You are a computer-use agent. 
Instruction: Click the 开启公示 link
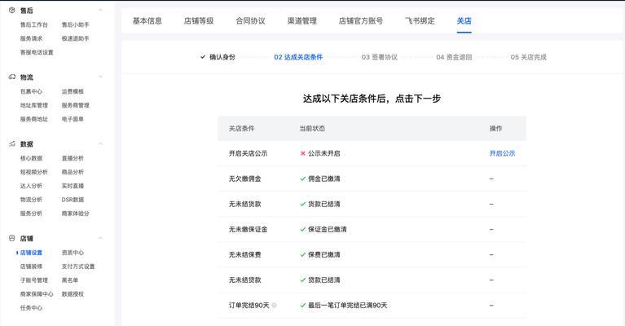point(502,153)
